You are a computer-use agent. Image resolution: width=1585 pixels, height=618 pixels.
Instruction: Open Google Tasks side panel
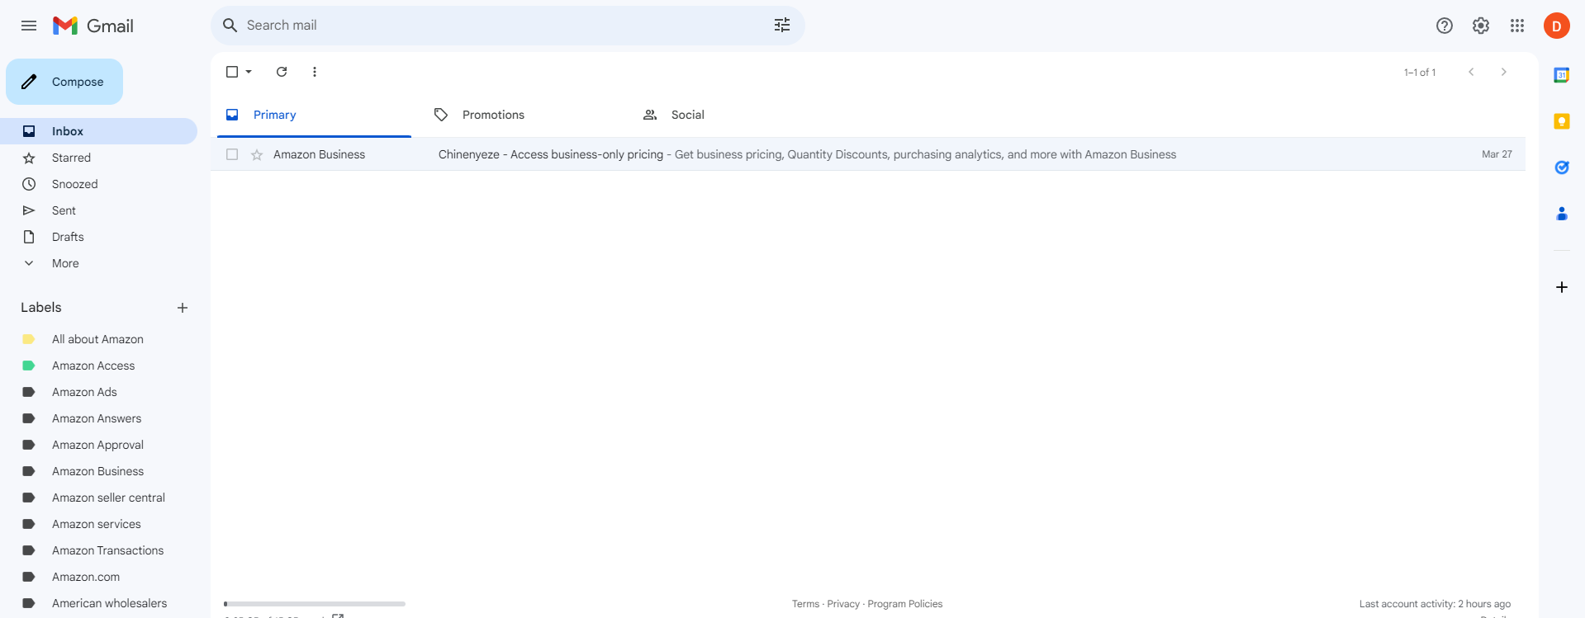(1562, 167)
